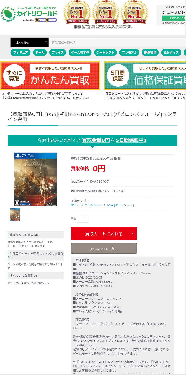186x375 pixels.
Task: Select the 鉄道模型 category tab
Action: coord(150,52)
